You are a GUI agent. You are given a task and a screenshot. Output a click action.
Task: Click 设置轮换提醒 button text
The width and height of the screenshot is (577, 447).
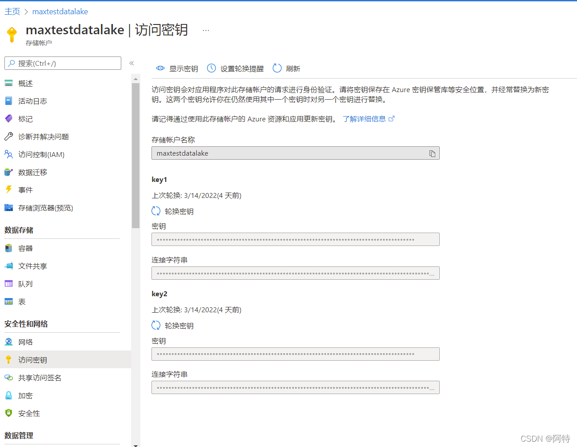click(x=242, y=68)
